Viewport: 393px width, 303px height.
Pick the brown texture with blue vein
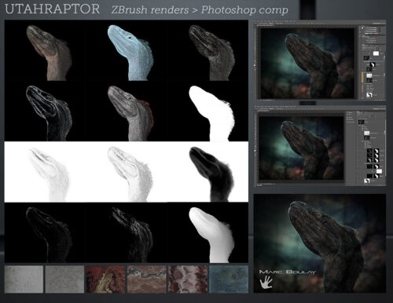click(147, 279)
